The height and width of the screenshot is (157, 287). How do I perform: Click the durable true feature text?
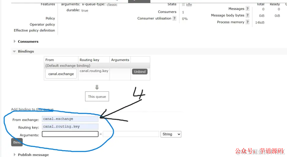click(77, 10)
